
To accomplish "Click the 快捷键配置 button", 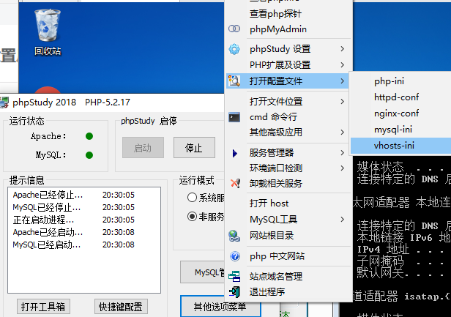I will [121, 307].
